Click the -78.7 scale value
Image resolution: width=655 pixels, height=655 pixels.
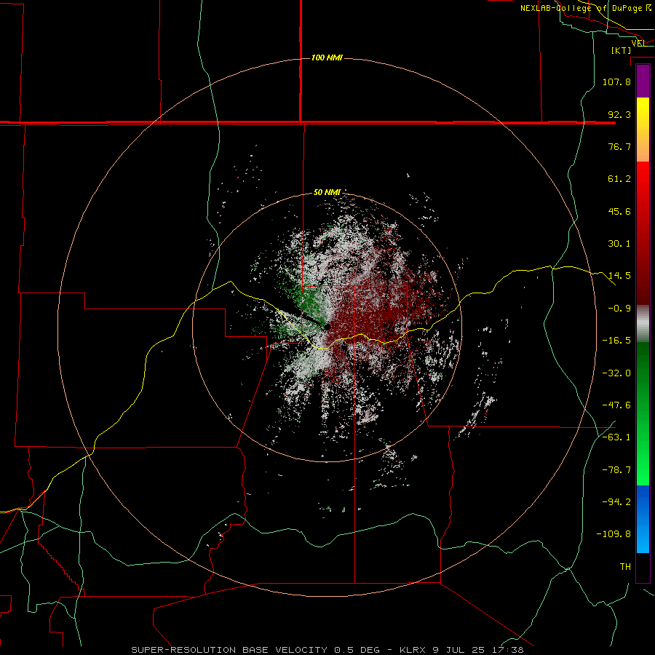[616, 470]
